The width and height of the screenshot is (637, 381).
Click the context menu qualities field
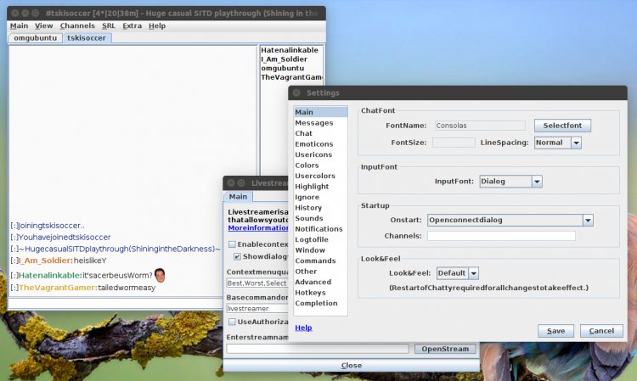pyautogui.click(x=257, y=283)
